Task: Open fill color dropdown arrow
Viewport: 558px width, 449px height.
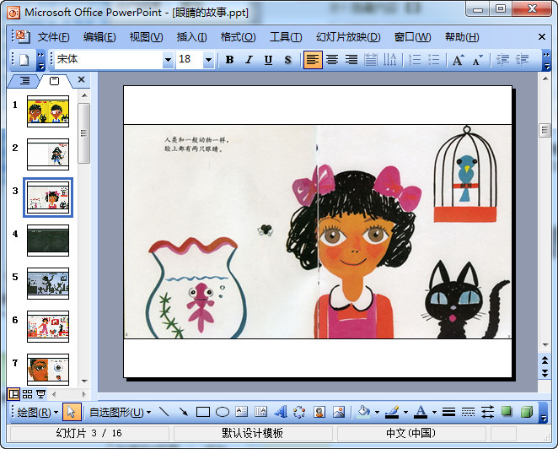Action: click(377, 413)
